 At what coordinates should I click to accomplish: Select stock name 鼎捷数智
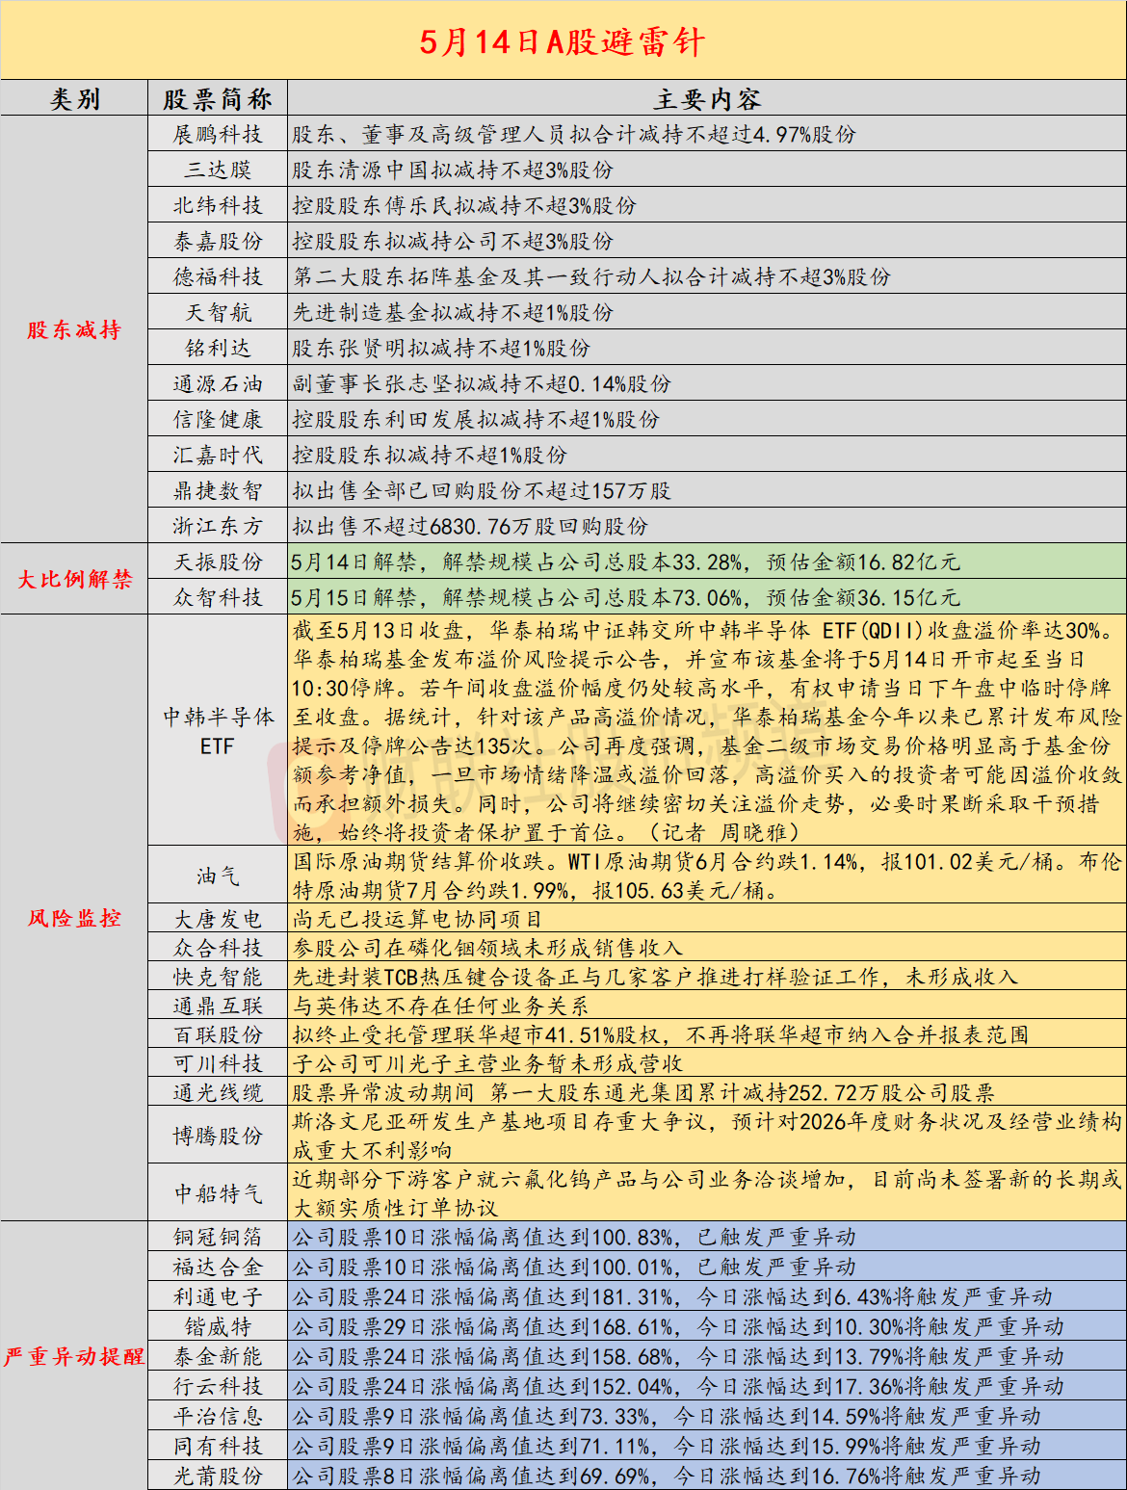218,490
